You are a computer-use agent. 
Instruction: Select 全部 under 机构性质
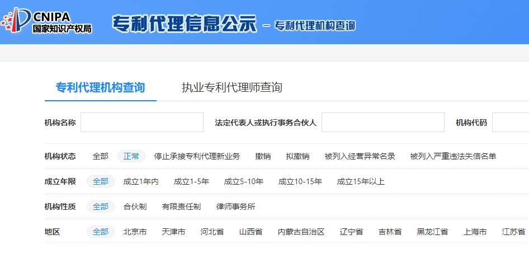(x=101, y=207)
